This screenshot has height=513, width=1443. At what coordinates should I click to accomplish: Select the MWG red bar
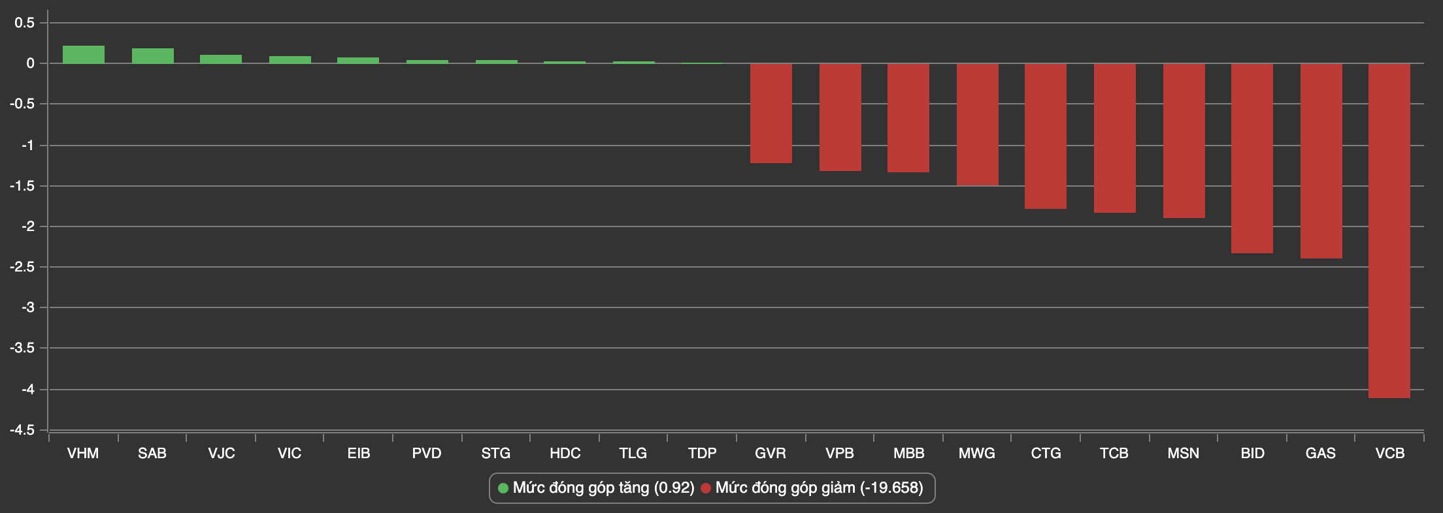tap(978, 125)
